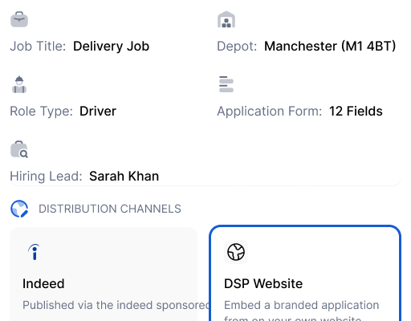Click the 'Role Type:' label
Image resolution: width=411 pixels, height=321 pixels.
pos(42,112)
